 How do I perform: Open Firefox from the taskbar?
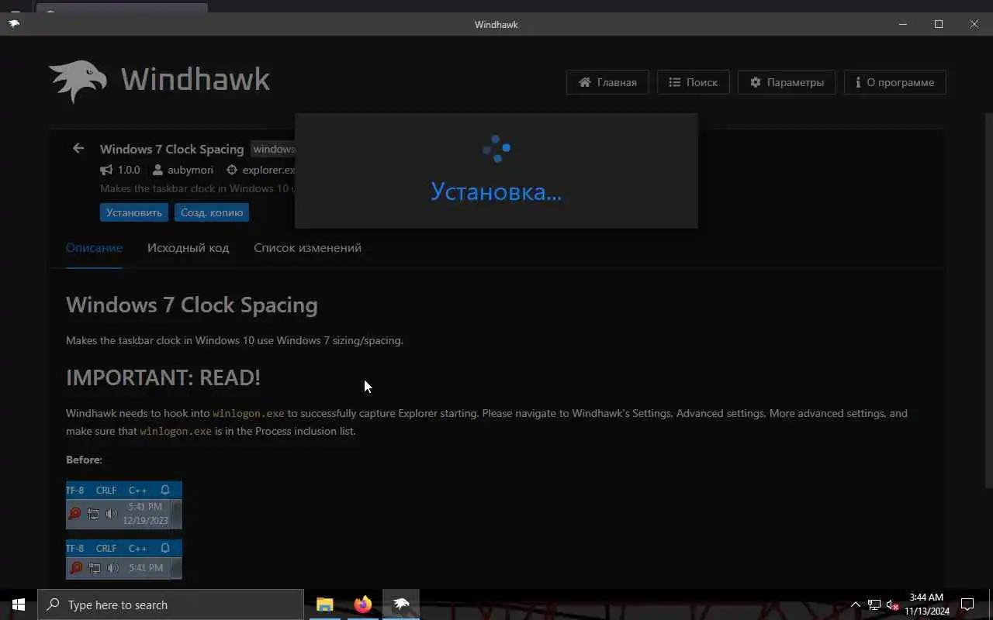362,604
